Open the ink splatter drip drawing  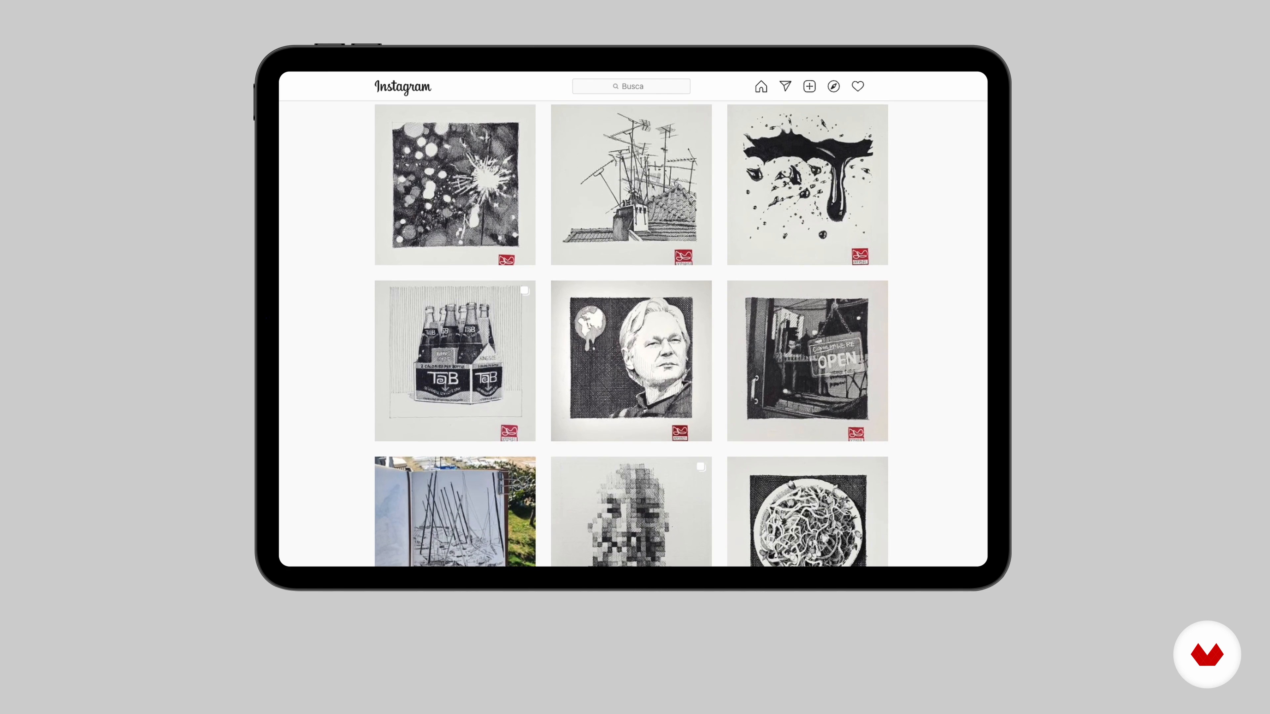coord(807,185)
